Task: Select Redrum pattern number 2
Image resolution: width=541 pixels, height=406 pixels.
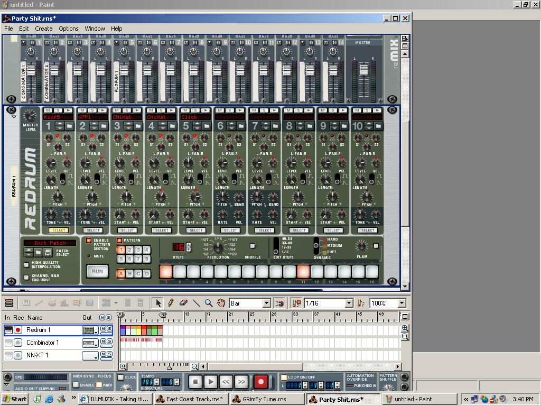Action: point(130,250)
